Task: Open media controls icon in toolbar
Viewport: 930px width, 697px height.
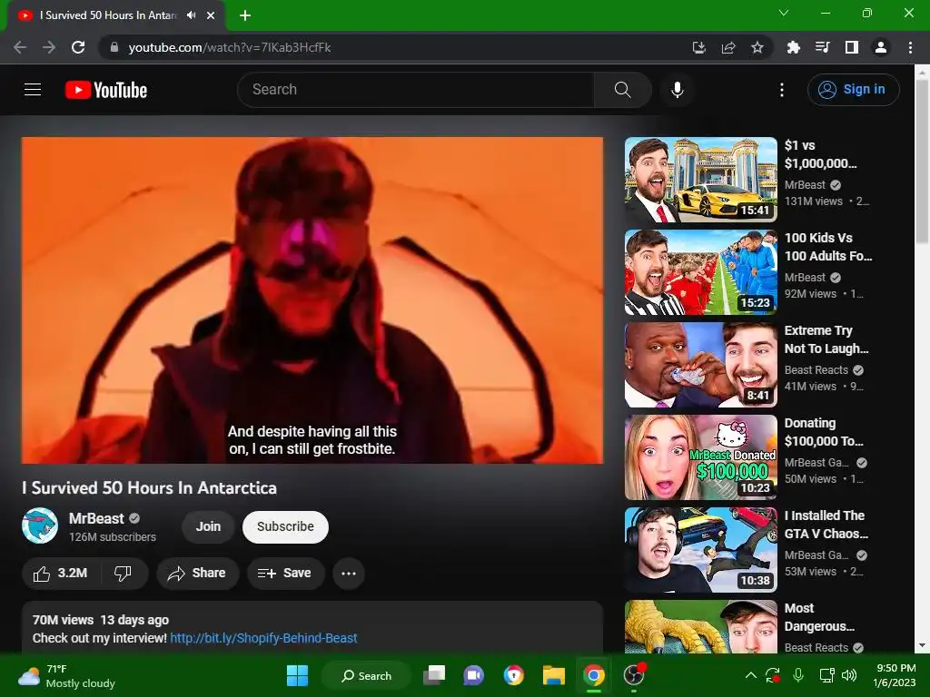Action: click(822, 47)
